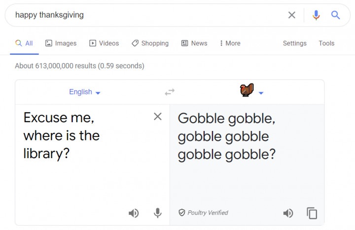Open the Shopping results tab
Screen dimensions: 355x230
pos(150,43)
